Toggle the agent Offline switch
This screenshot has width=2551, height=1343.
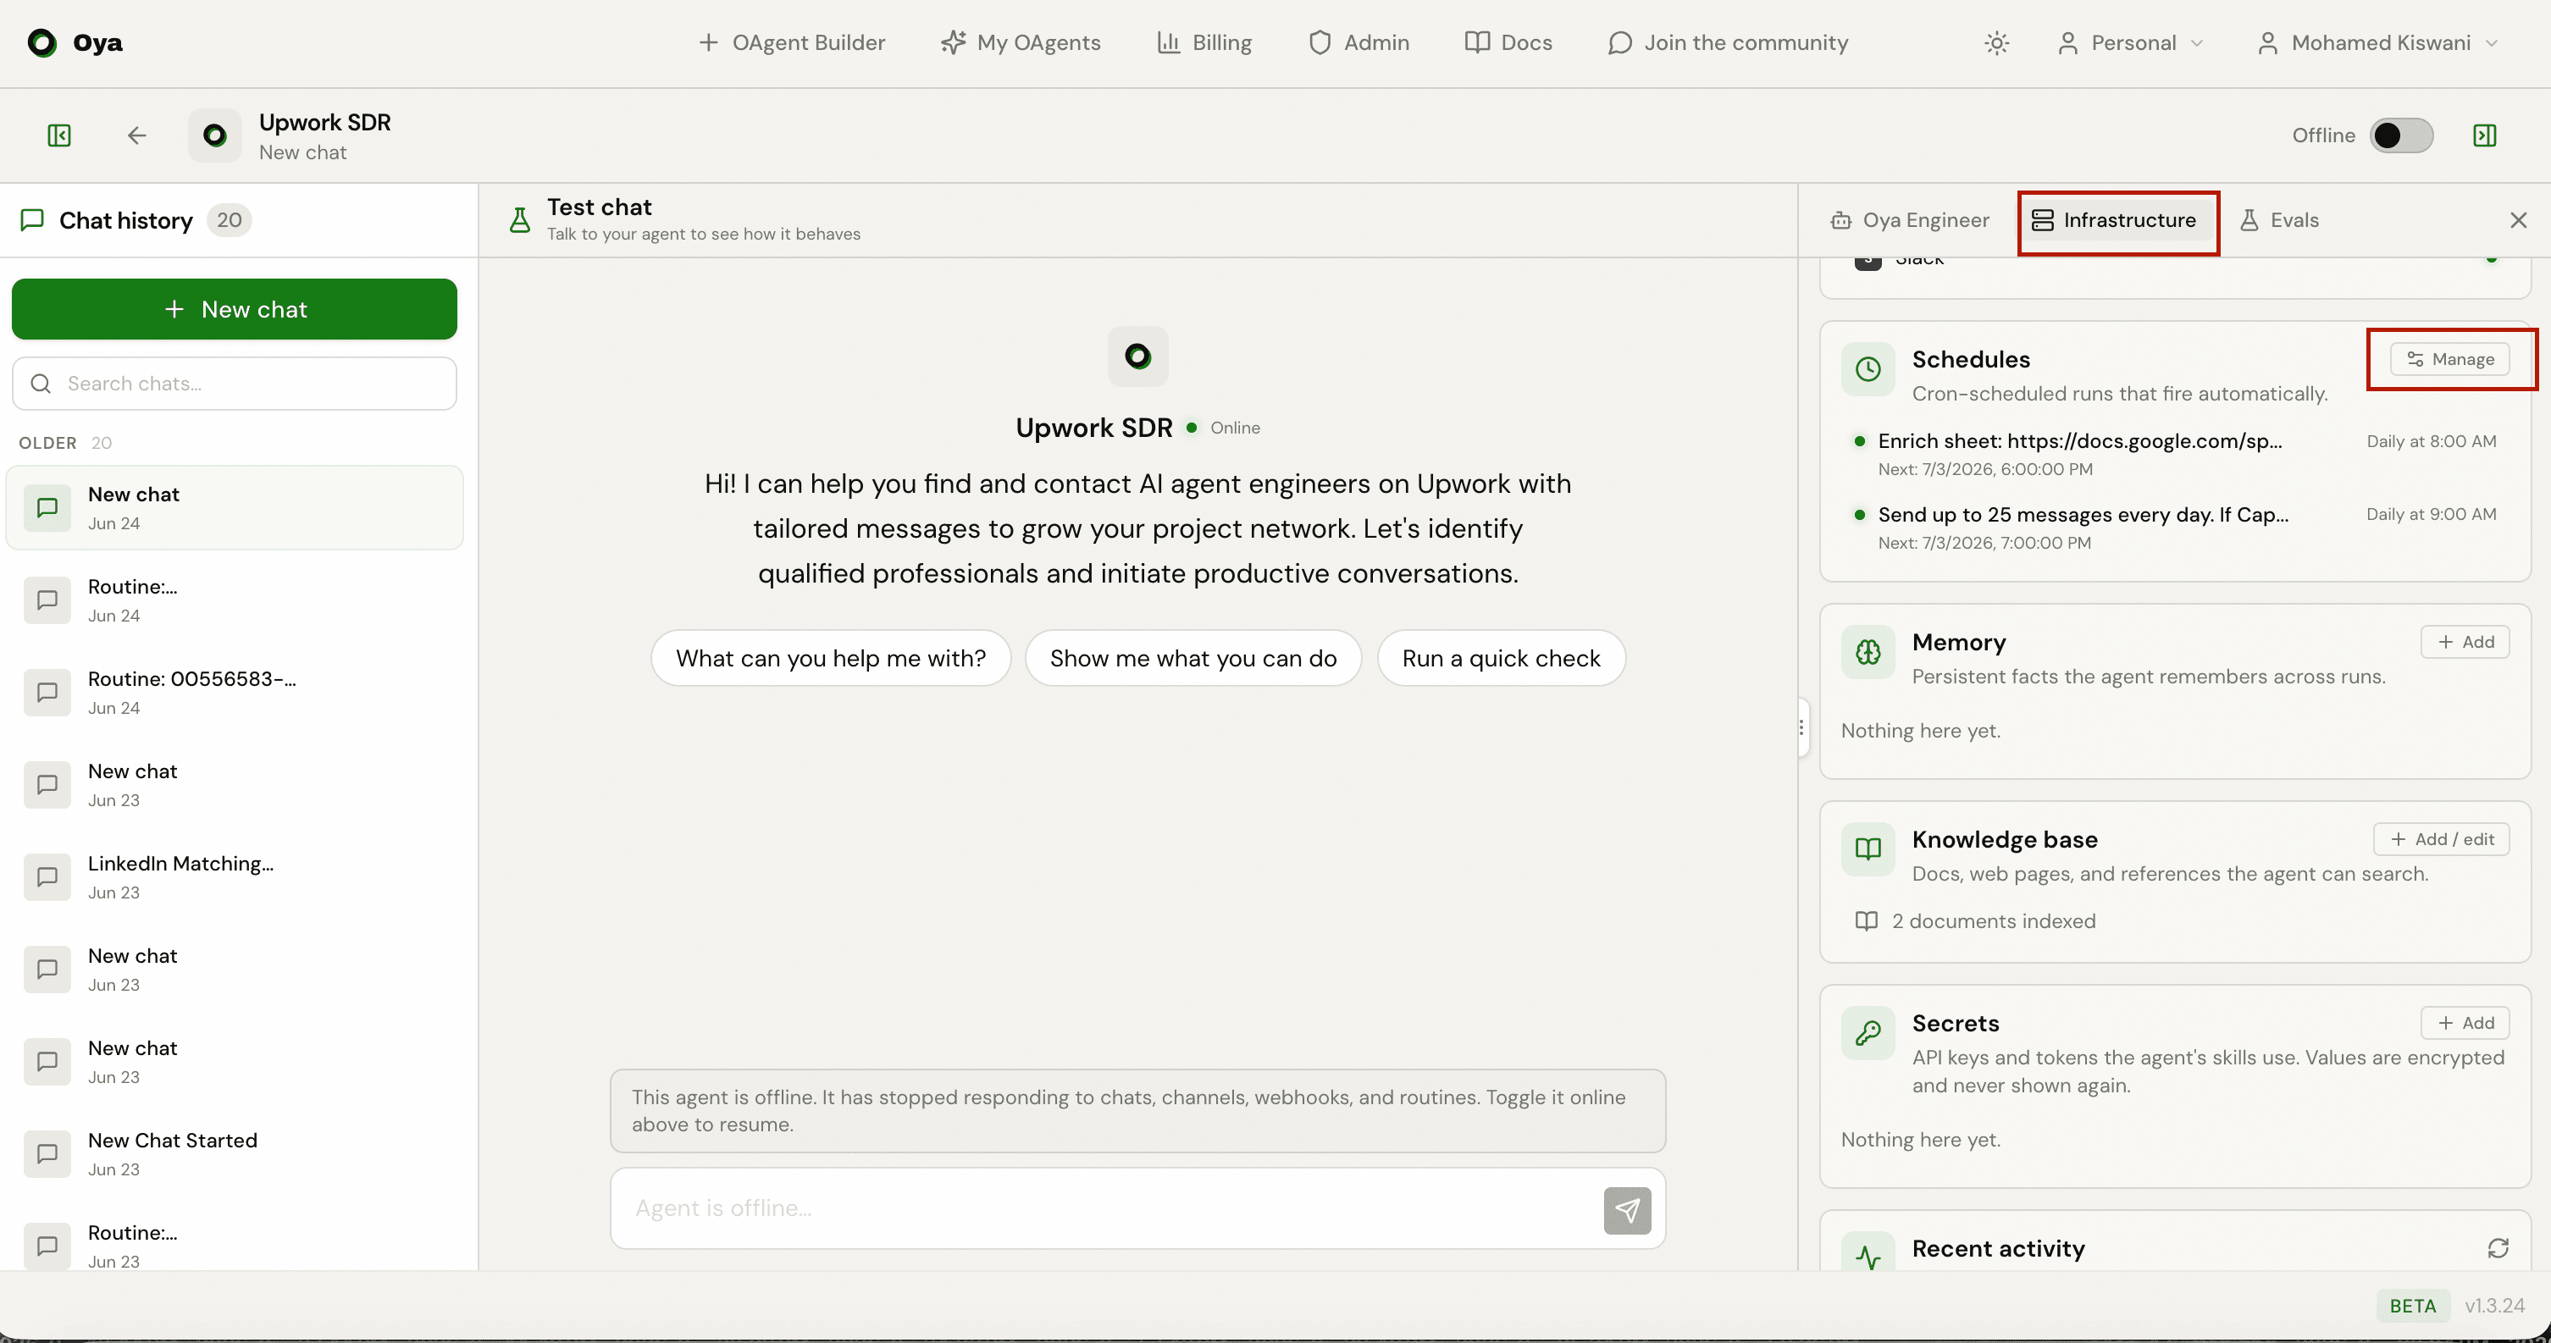2400,135
